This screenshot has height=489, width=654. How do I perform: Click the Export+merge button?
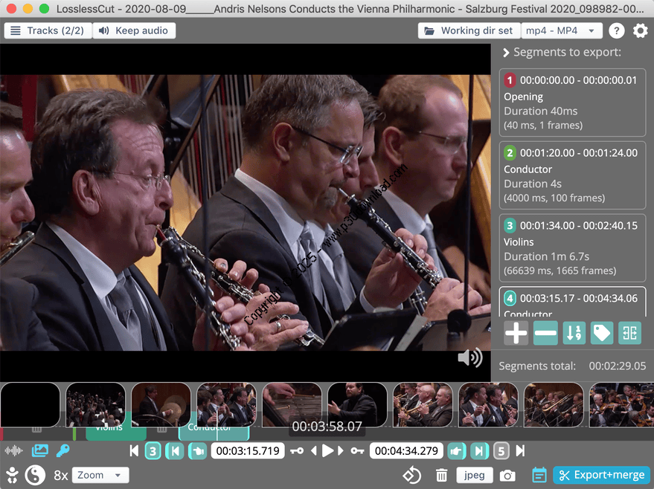click(601, 475)
